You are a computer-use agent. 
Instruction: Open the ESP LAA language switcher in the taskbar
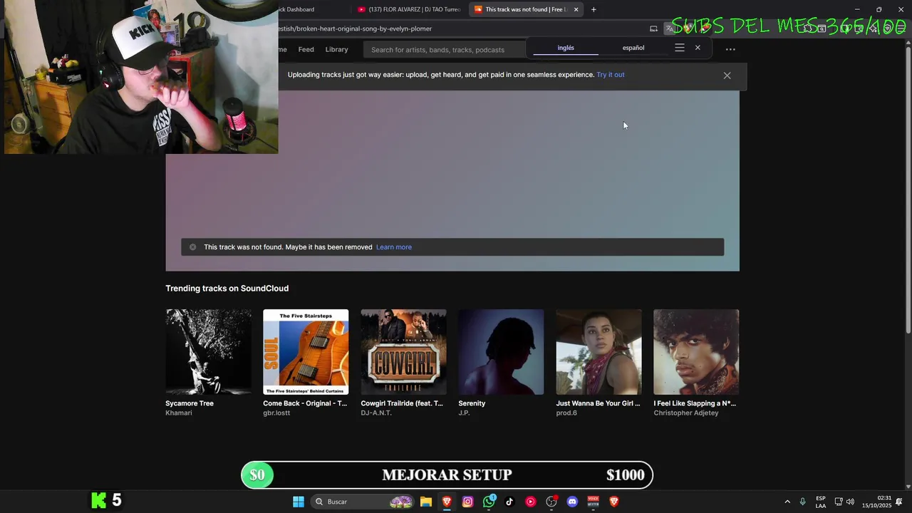pos(821,502)
